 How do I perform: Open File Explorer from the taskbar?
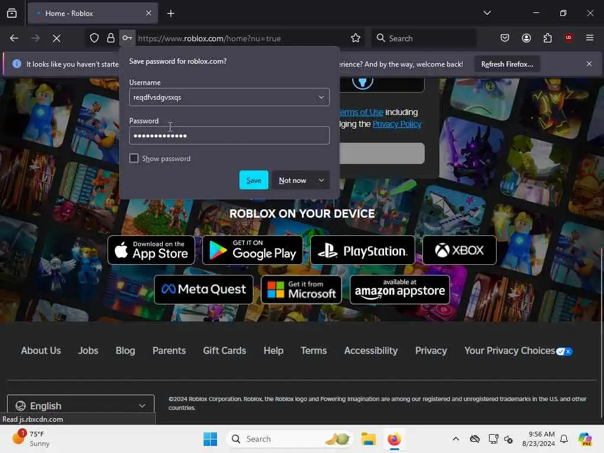click(x=368, y=439)
